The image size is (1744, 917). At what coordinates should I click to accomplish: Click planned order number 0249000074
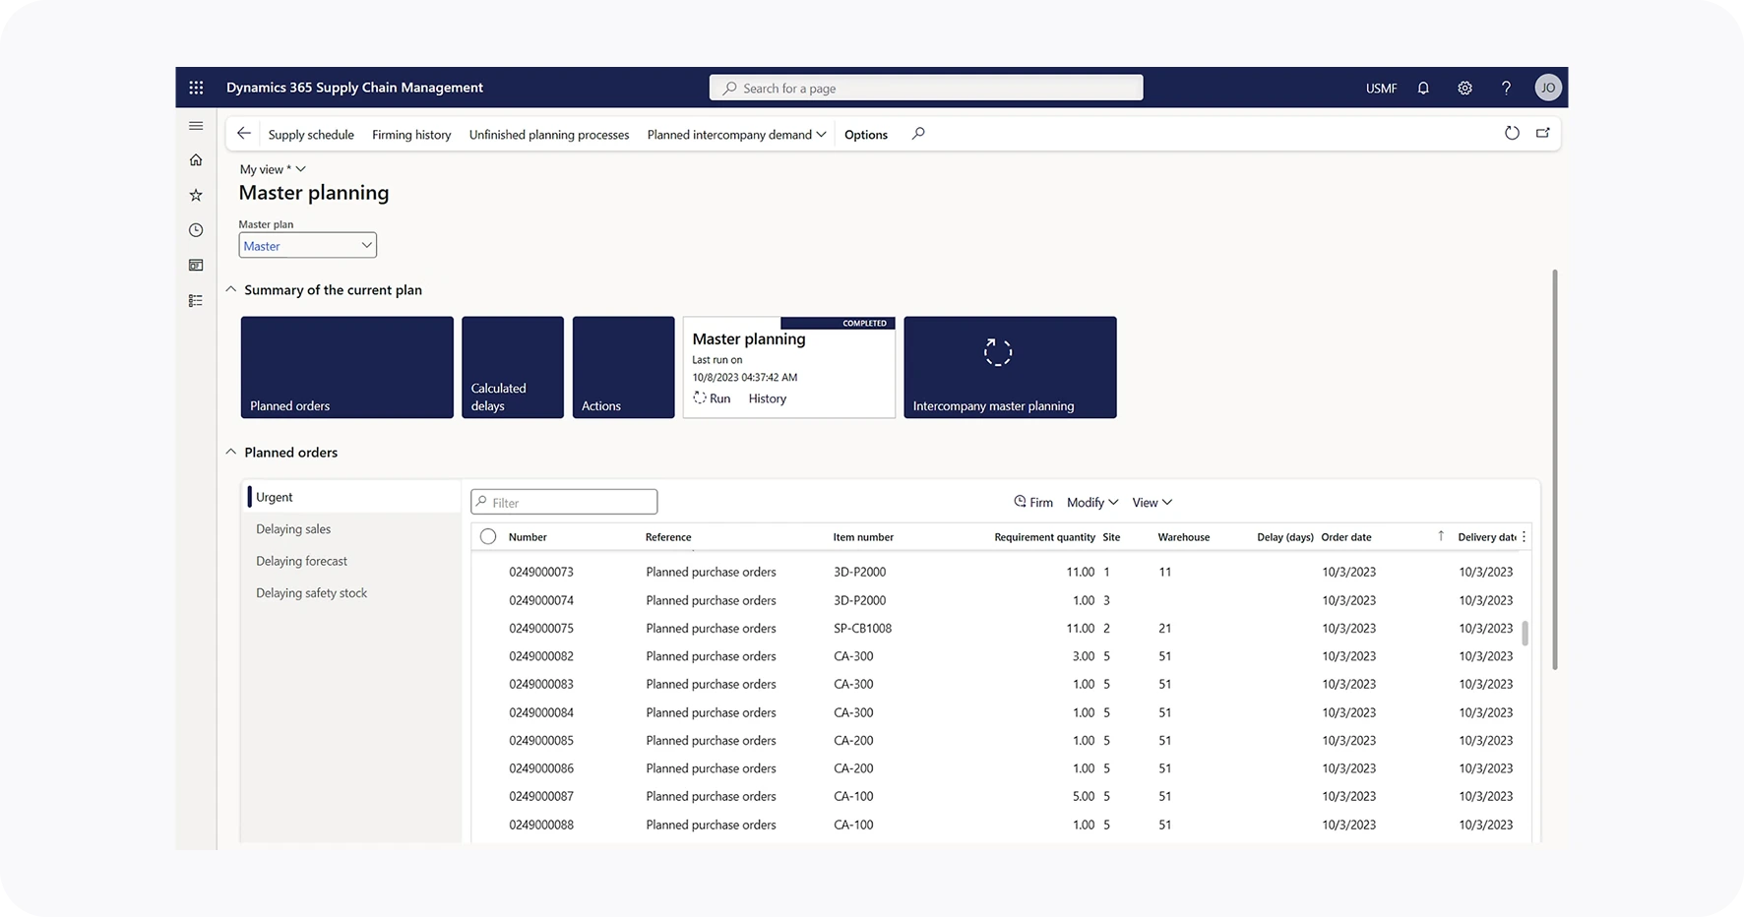[x=541, y=600]
